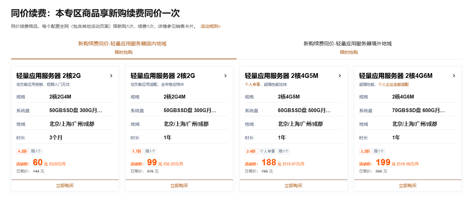Open the arrow icon on 2核4G5M card
This screenshot has height=197, width=472.
click(x=340, y=76)
